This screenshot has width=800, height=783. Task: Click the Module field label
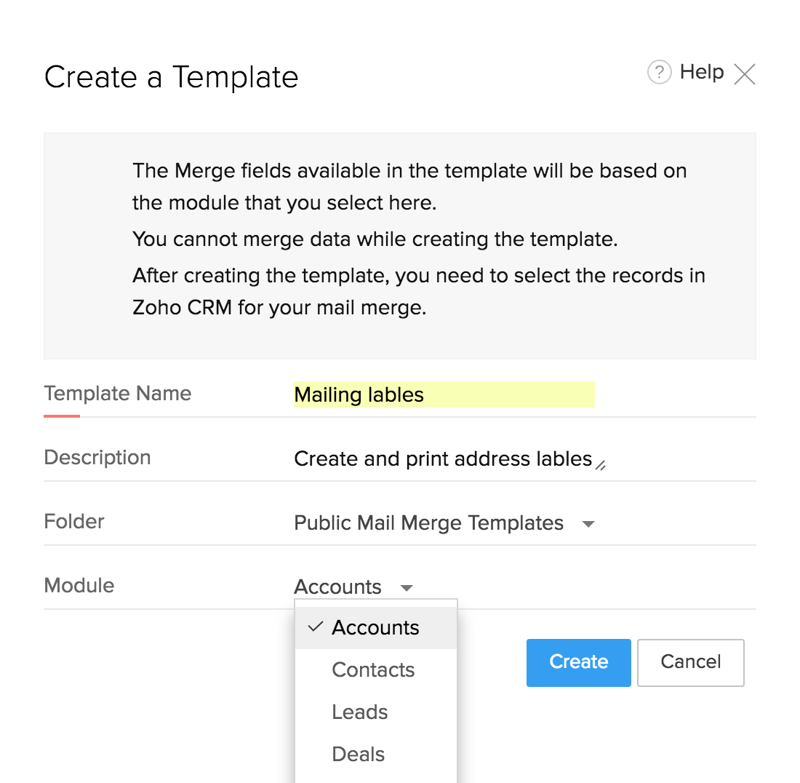click(x=79, y=586)
